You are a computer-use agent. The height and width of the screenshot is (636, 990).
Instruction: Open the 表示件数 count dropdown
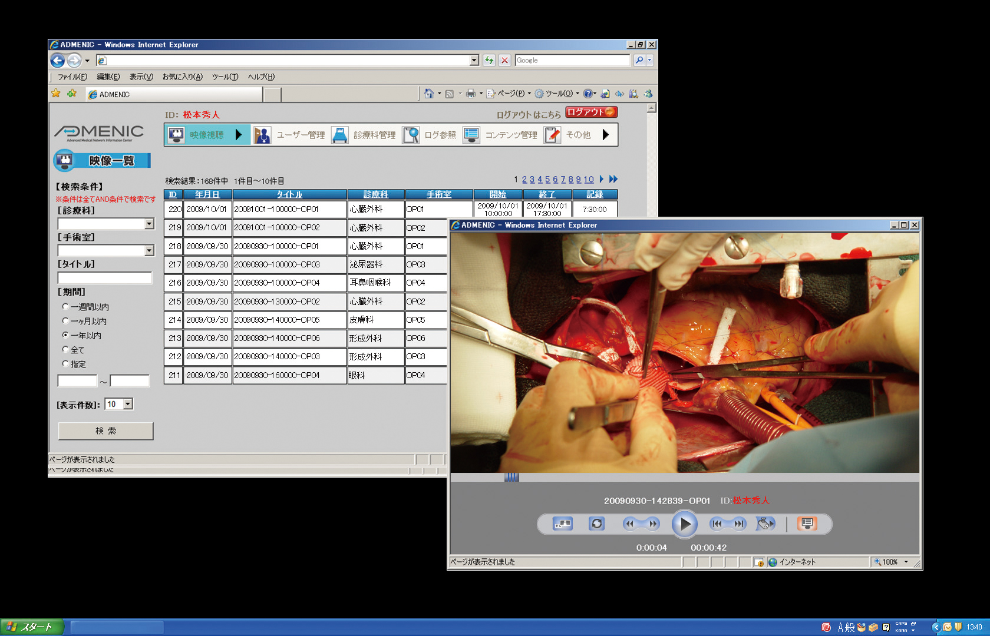coord(128,404)
